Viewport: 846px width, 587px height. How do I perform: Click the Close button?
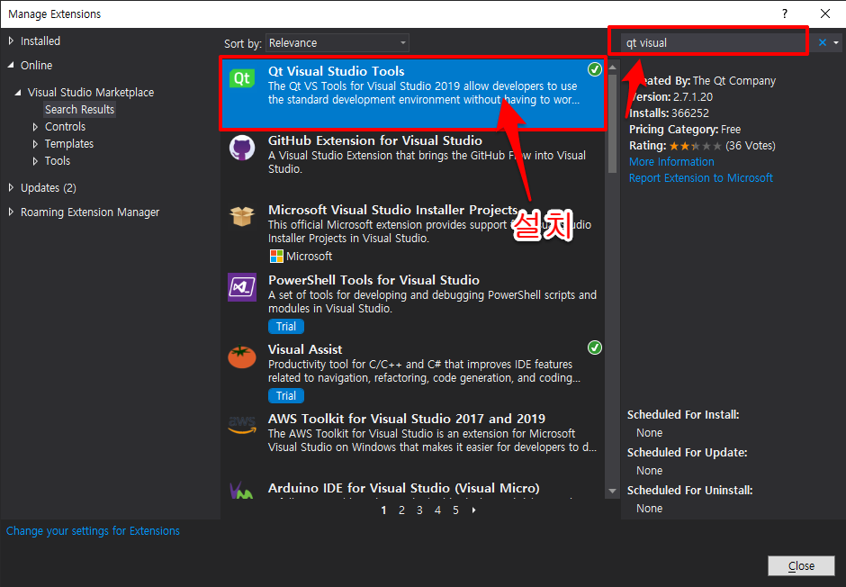(x=801, y=566)
